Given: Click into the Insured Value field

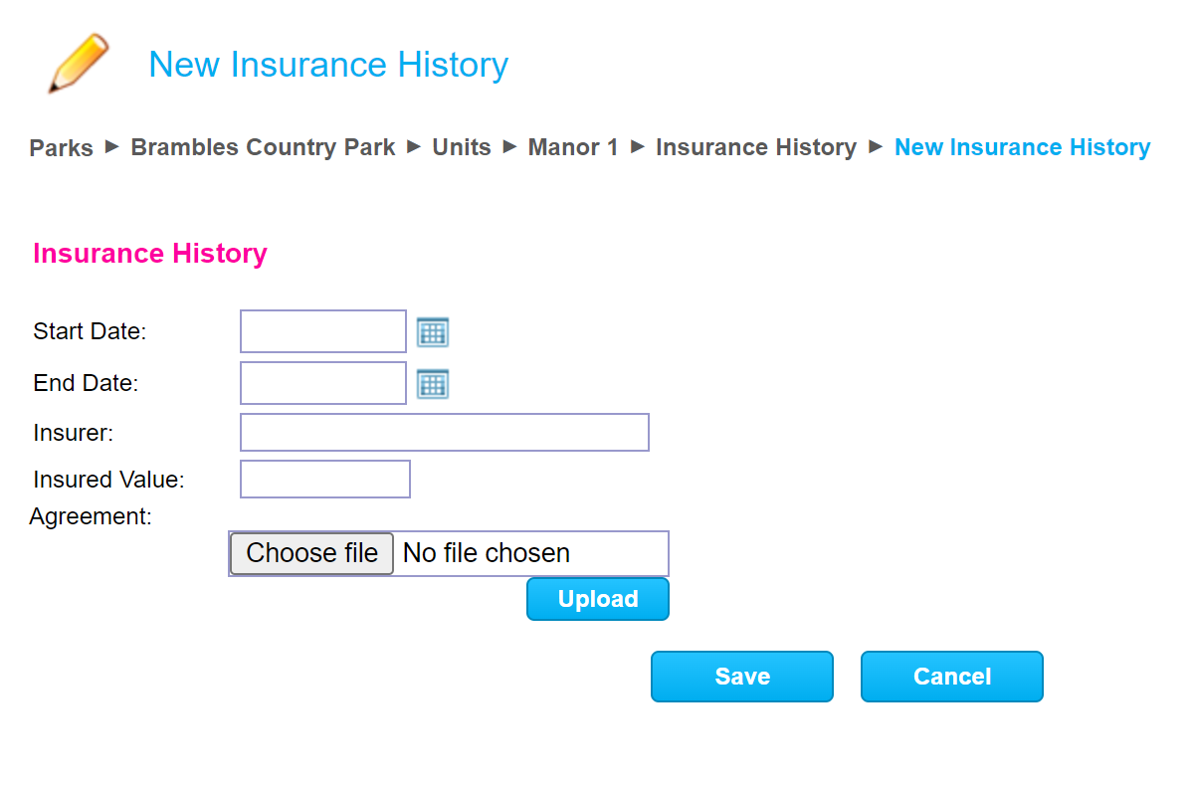Looking at the screenshot, I should point(325,480).
